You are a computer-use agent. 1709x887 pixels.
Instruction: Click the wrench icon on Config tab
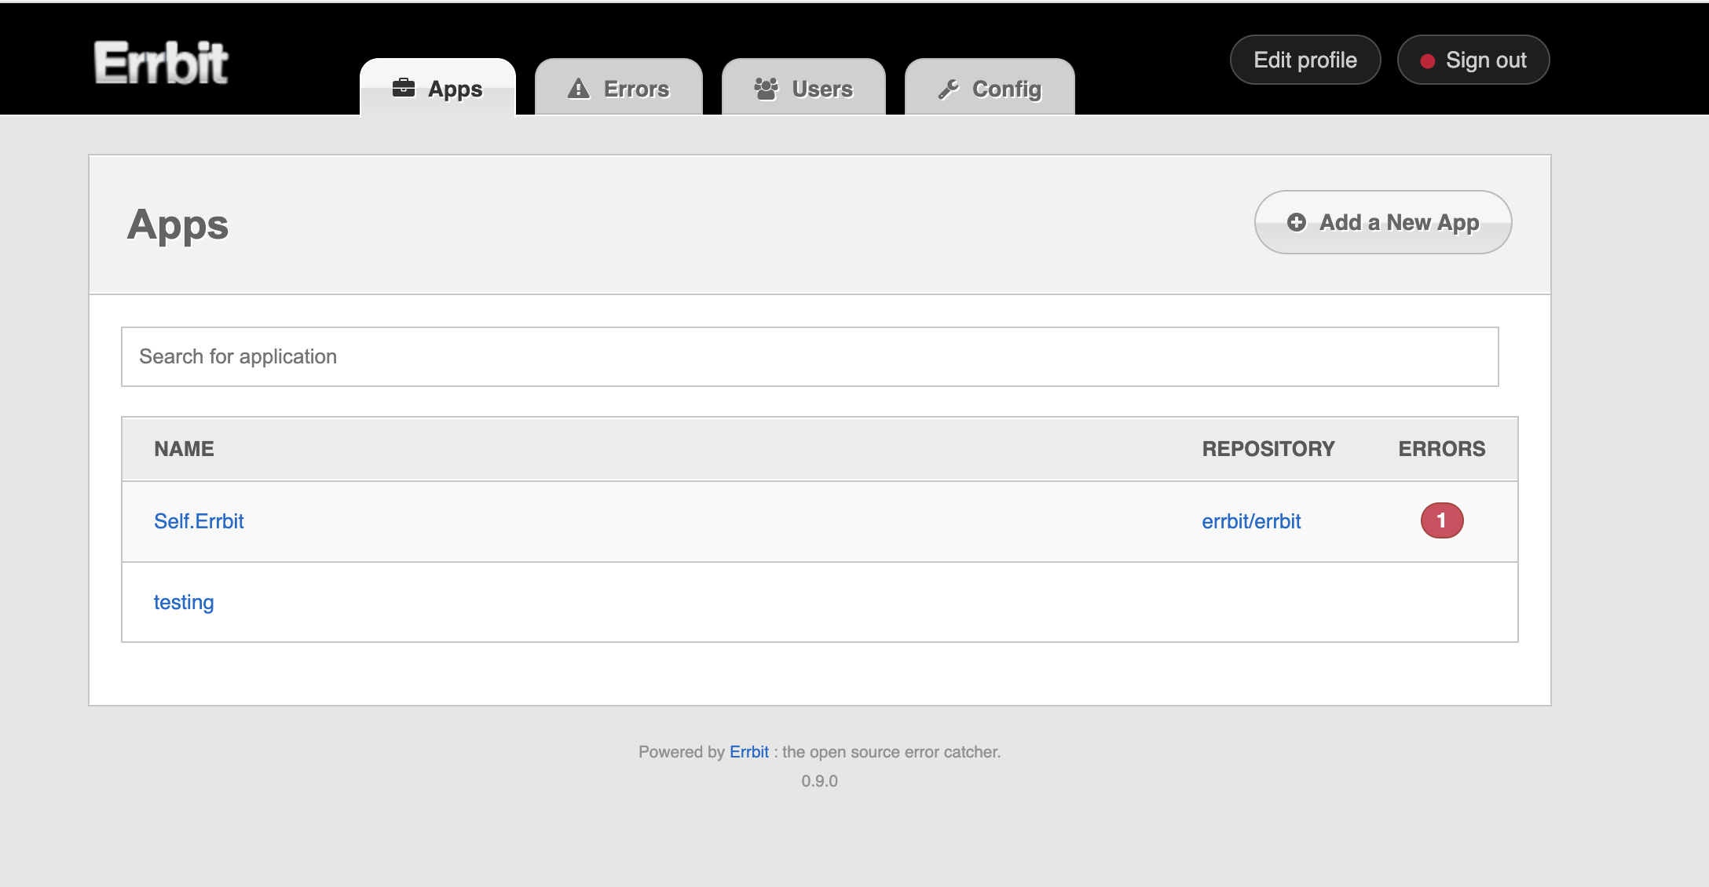pos(948,89)
